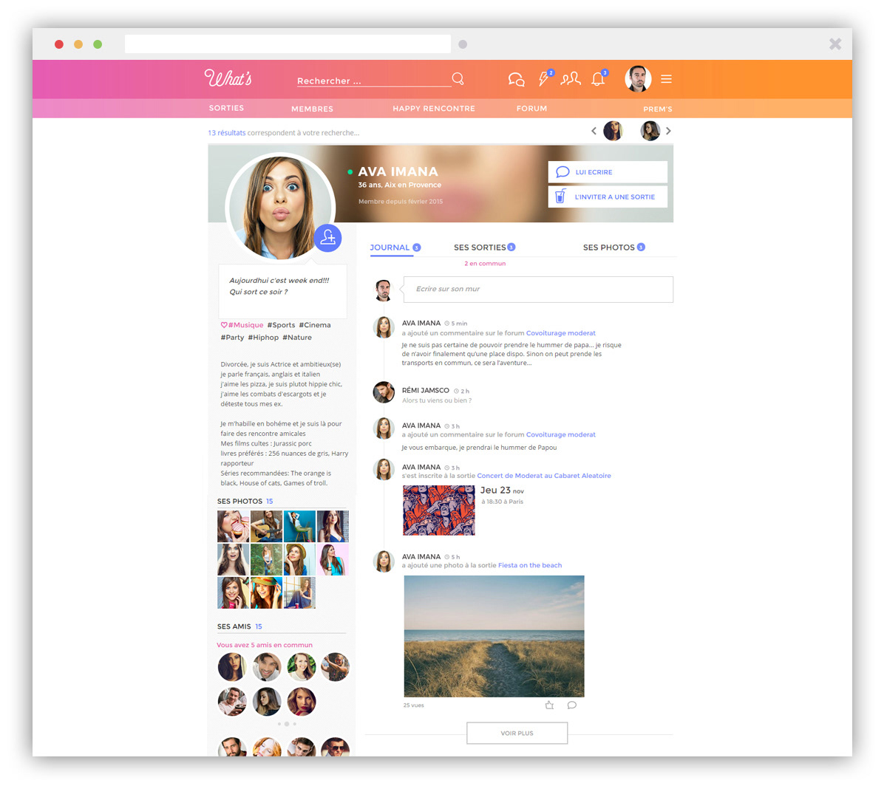Viewport: 887px width, 786px height.
Task: Click the red window control dot
Action: [59, 44]
